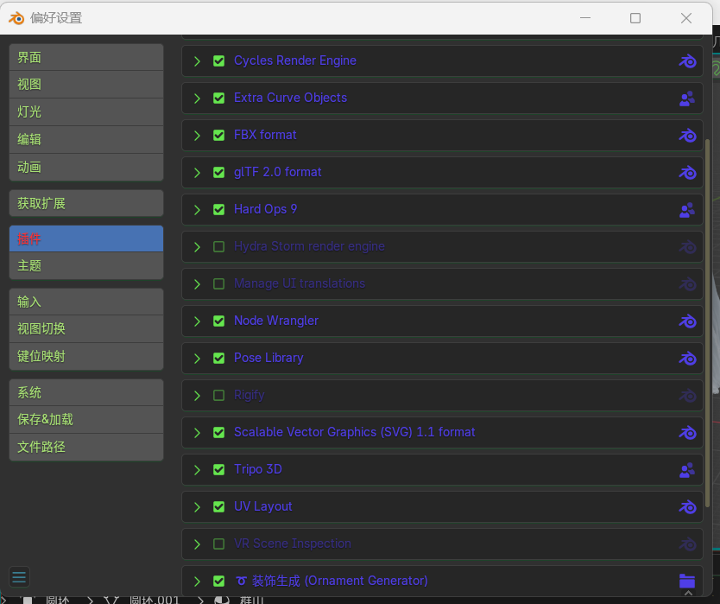The height and width of the screenshot is (604, 720).
Task: Click community icon on Hard Ops 9 row
Action: [687, 210]
